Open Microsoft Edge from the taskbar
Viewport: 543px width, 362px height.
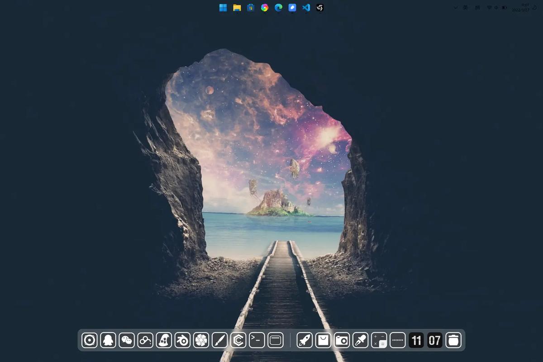[278, 8]
